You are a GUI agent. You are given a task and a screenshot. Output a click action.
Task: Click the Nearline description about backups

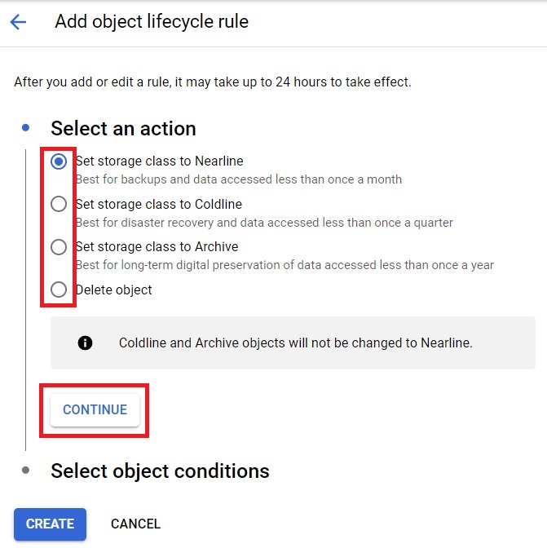point(239,179)
